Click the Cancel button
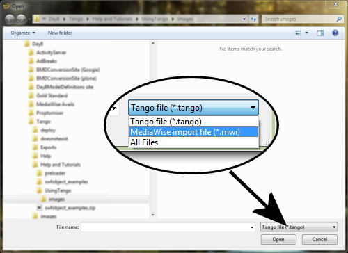The image size is (348, 253). pos(319,239)
